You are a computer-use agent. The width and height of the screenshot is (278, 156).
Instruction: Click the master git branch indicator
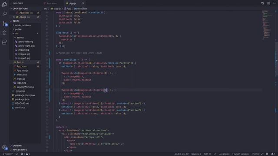(7, 154)
